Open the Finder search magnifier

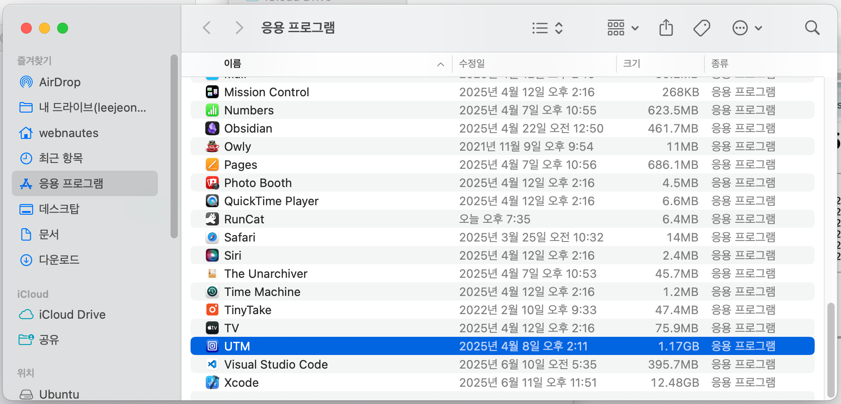pyautogui.click(x=812, y=28)
